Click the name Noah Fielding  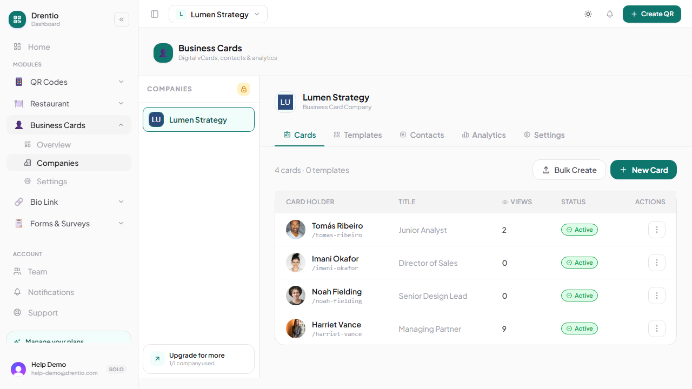(x=337, y=292)
